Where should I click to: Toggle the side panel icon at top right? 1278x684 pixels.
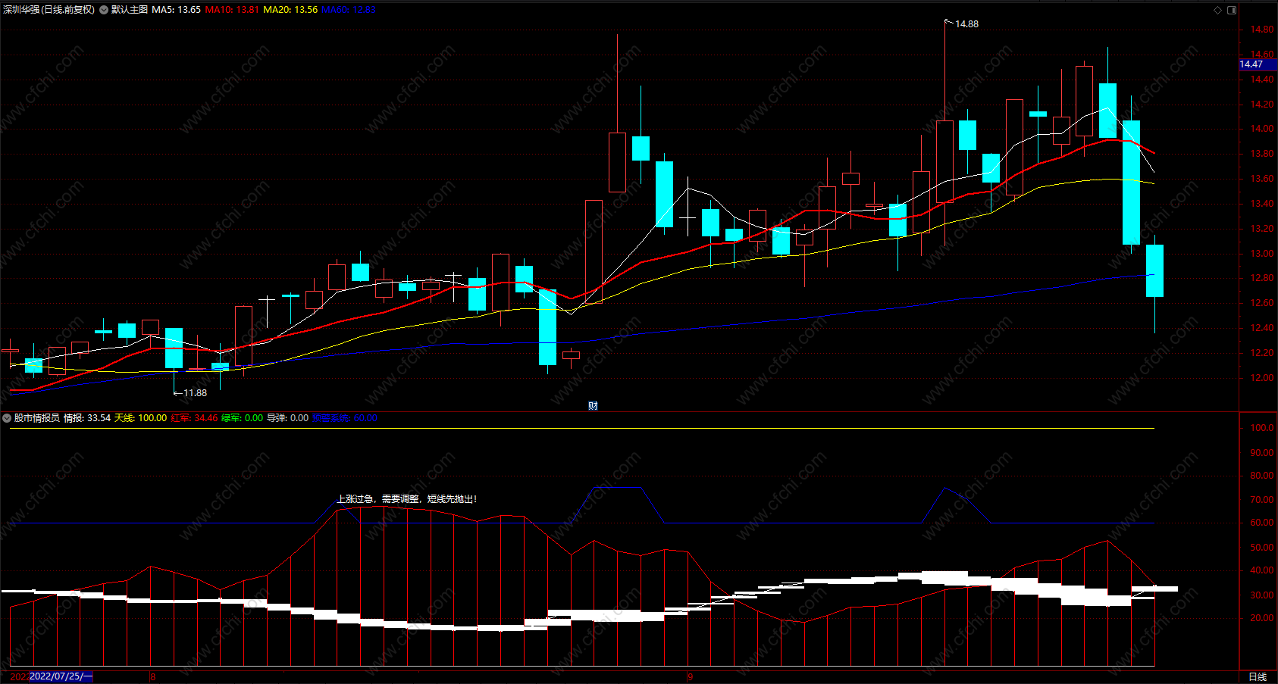click(1232, 10)
